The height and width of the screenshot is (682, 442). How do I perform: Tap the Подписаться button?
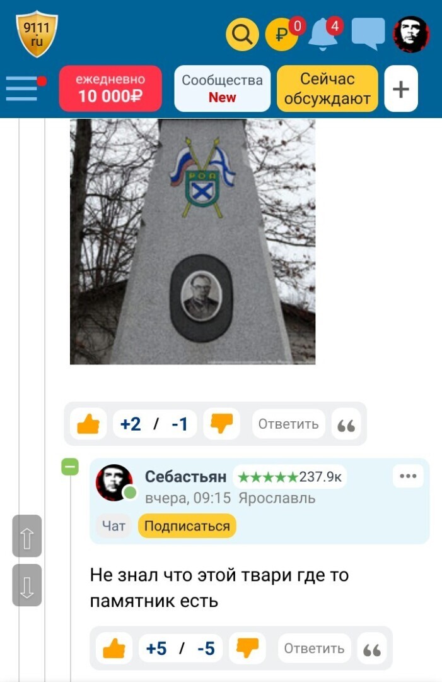pos(187,526)
